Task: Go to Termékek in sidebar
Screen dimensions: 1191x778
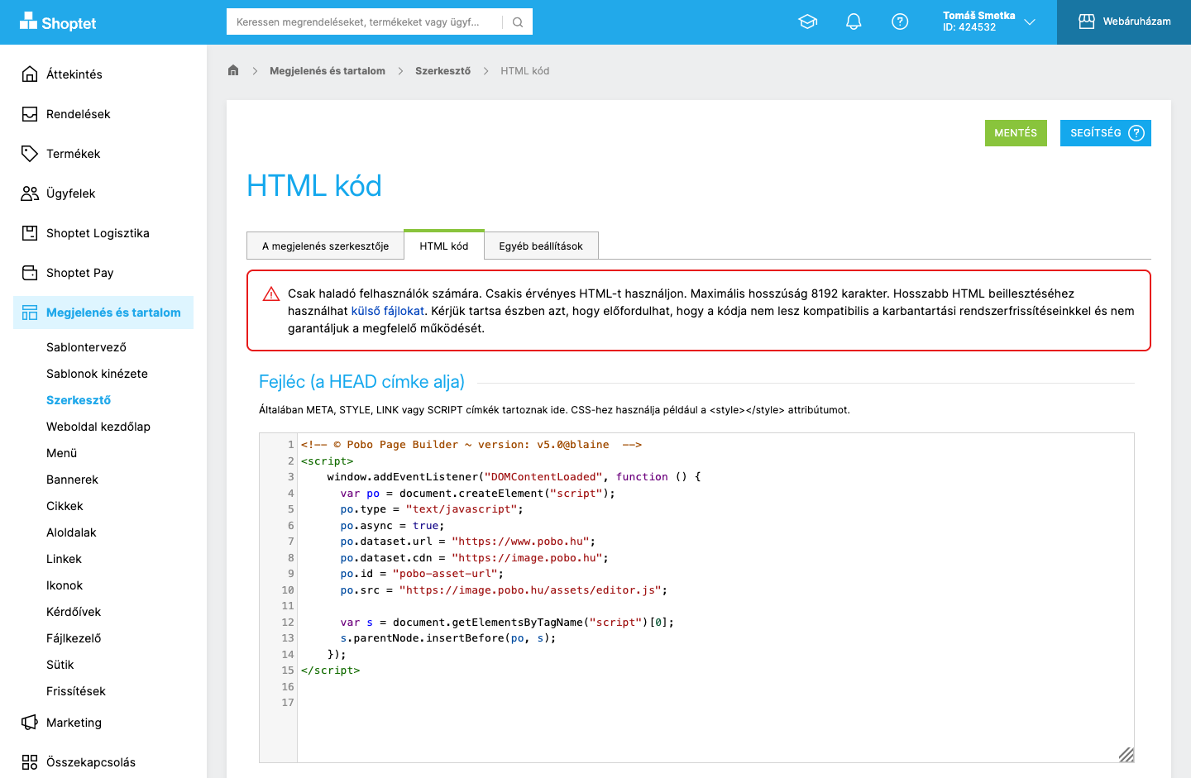Action: click(x=74, y=154)
